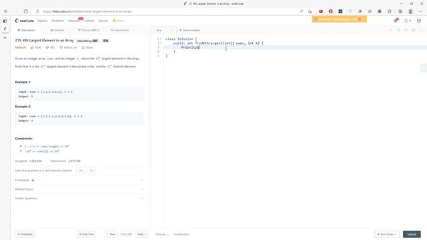Select the LeetCode tab in vertical tab bar
The image size is (427, 240).
tap(5, 29)
